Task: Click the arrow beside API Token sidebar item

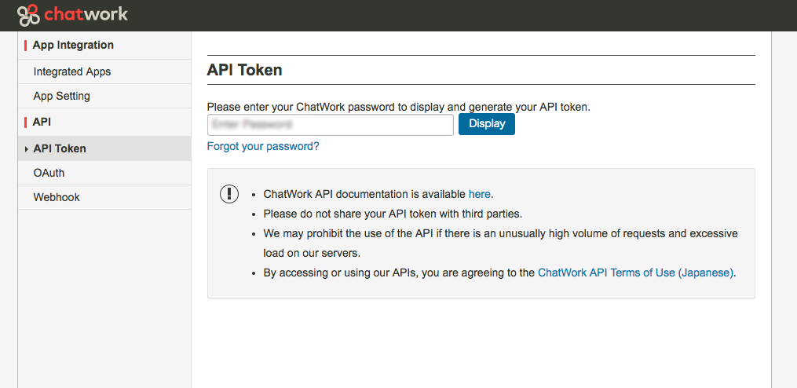Action: (27, 148)
